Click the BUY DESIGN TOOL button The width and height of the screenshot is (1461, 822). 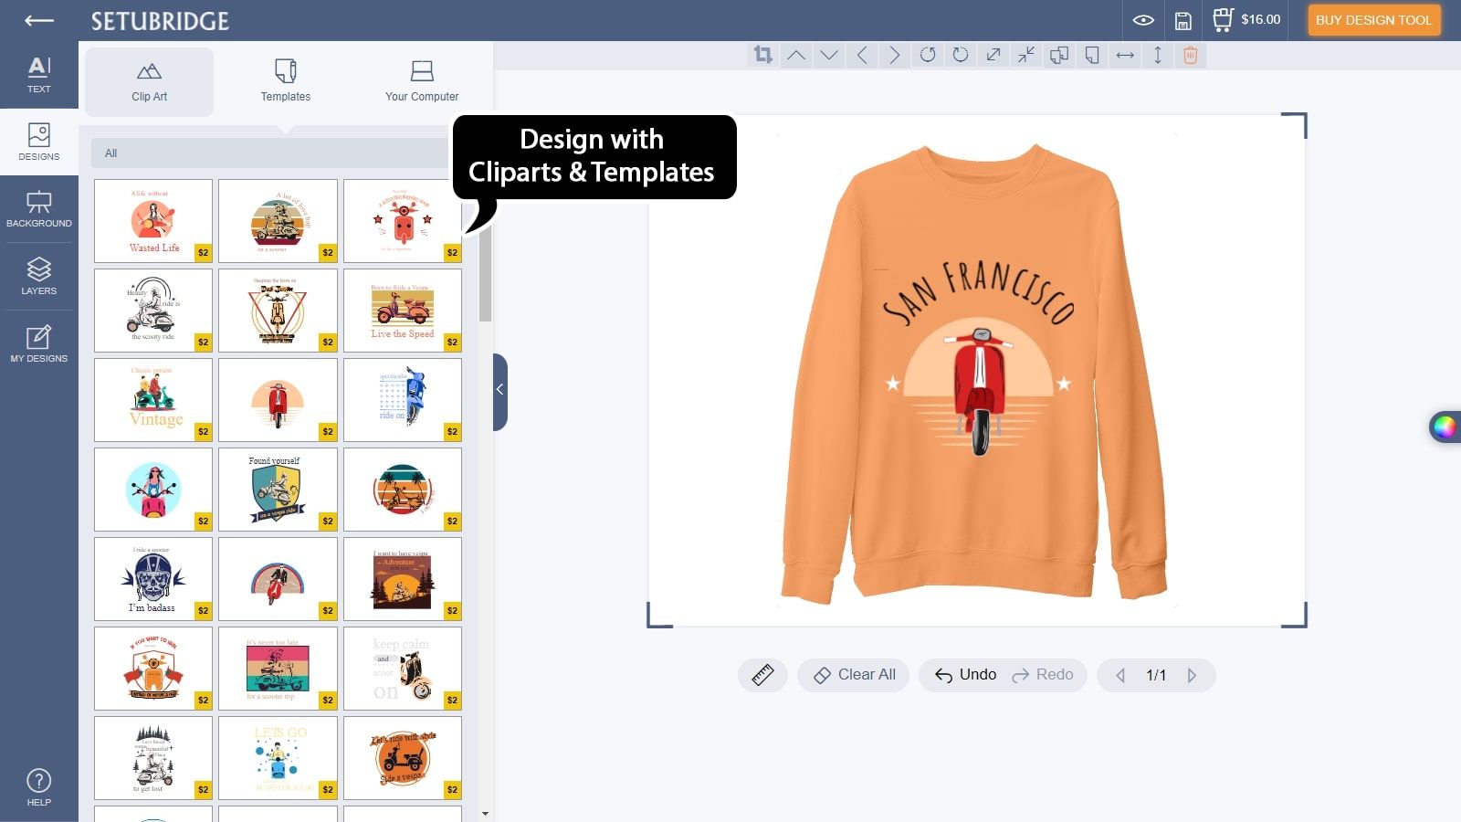1373,19
